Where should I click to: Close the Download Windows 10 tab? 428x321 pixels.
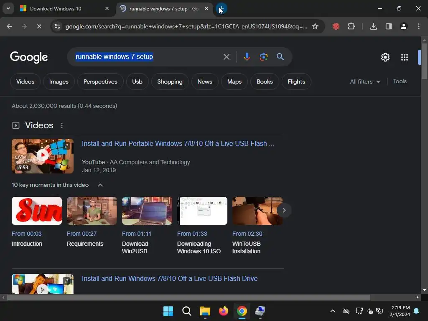107,8
